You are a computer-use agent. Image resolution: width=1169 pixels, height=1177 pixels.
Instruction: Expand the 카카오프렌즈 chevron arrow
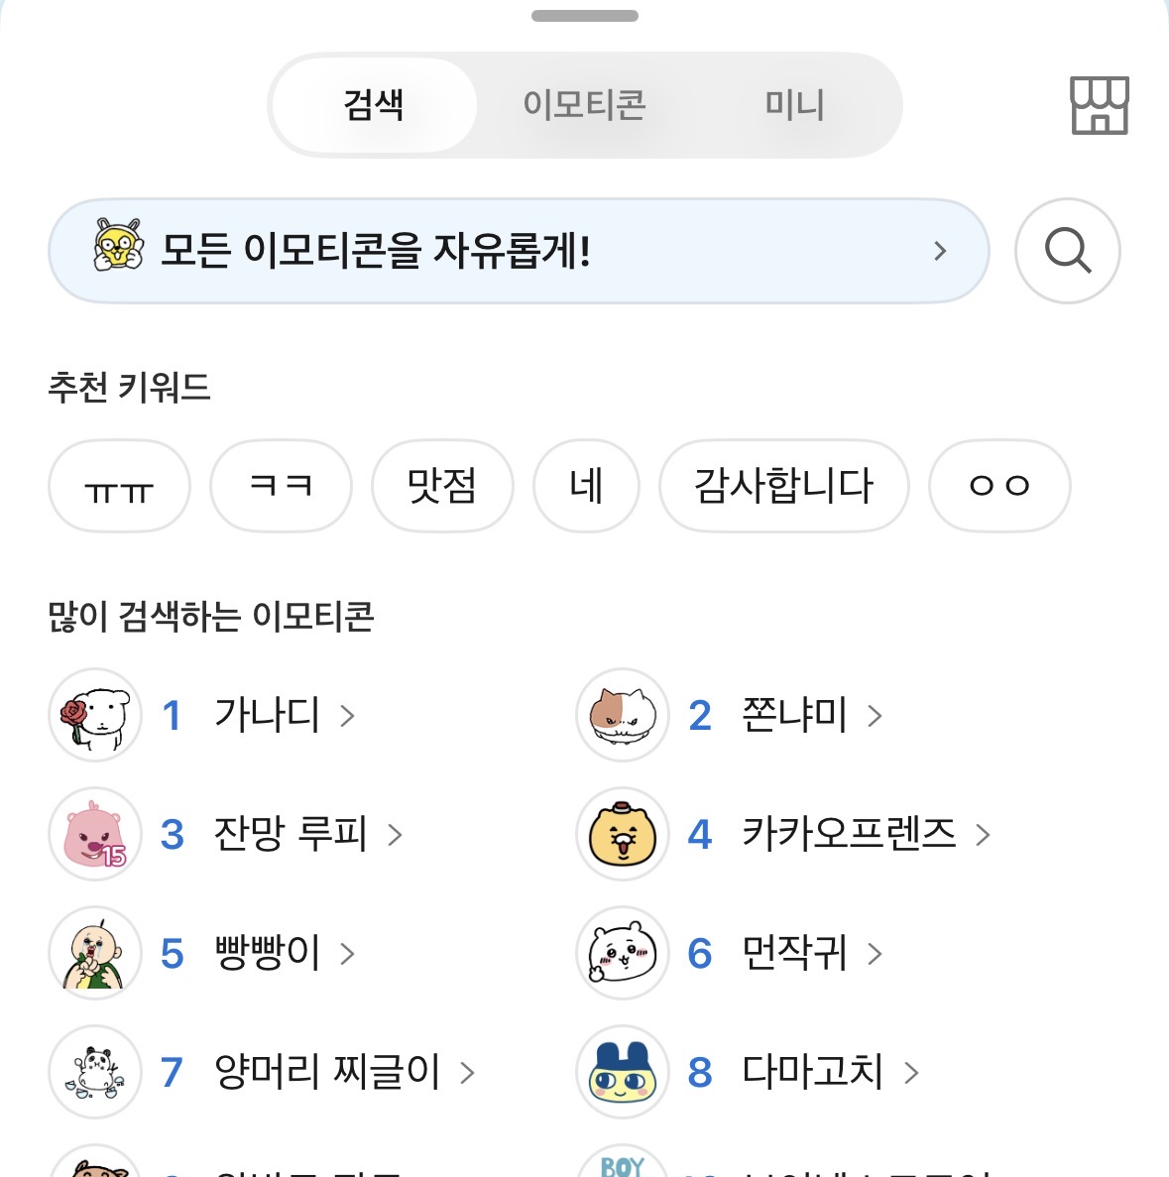983,835
